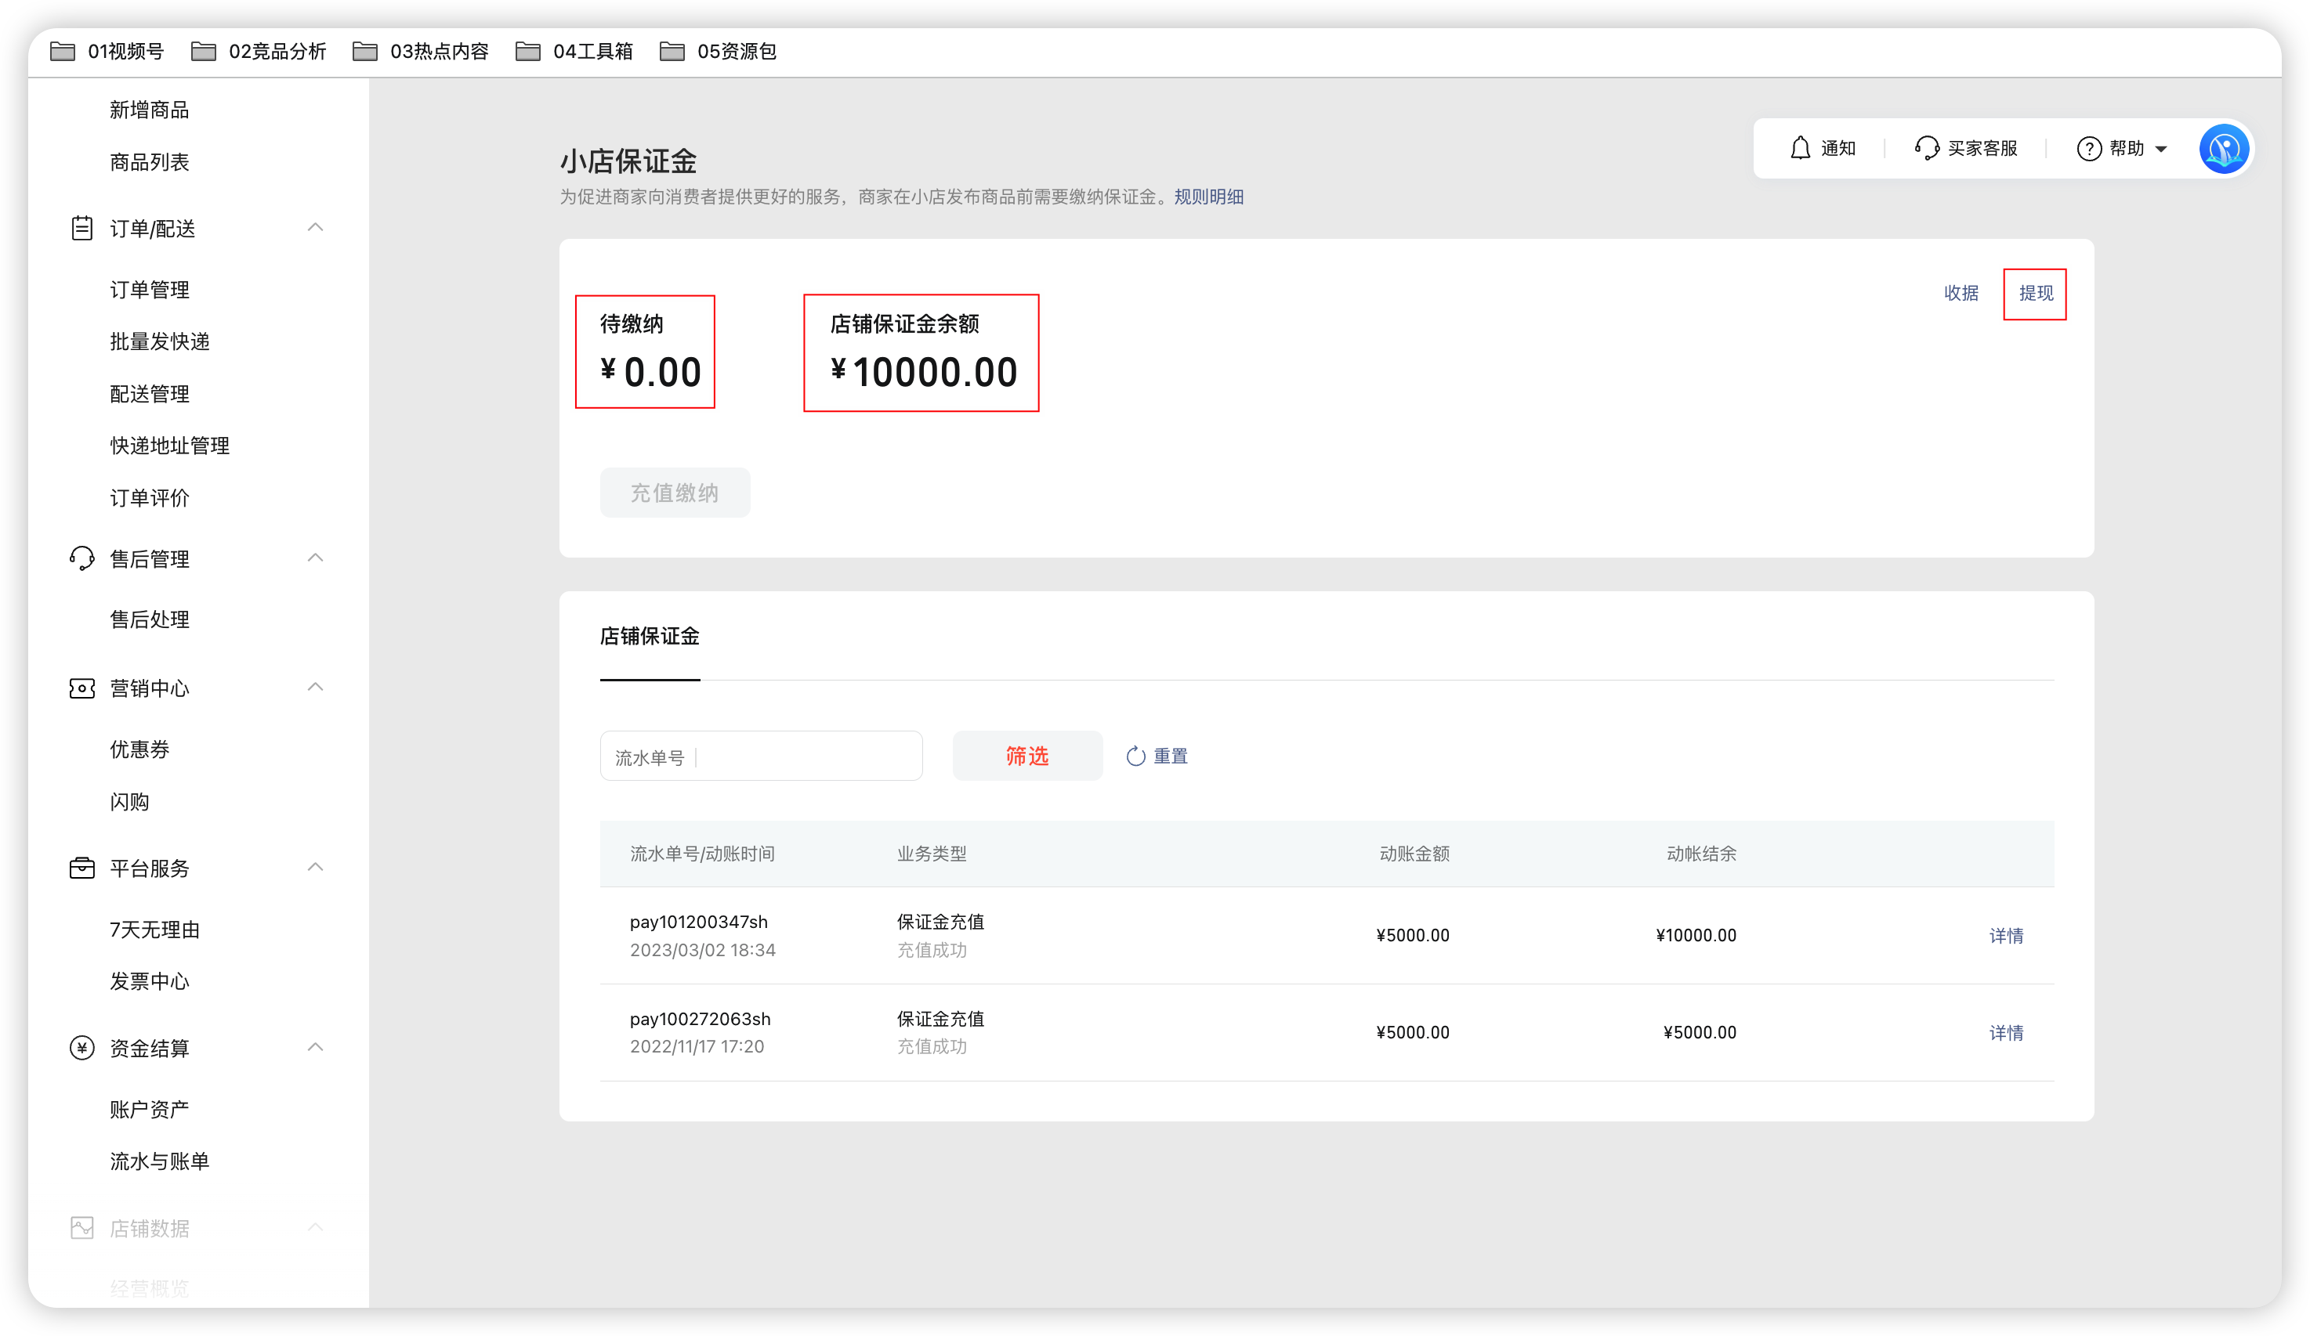Screen dimensions: 2310x1336
Task: Open the 05资源包 bookmark folder
Action: point(718,52)
